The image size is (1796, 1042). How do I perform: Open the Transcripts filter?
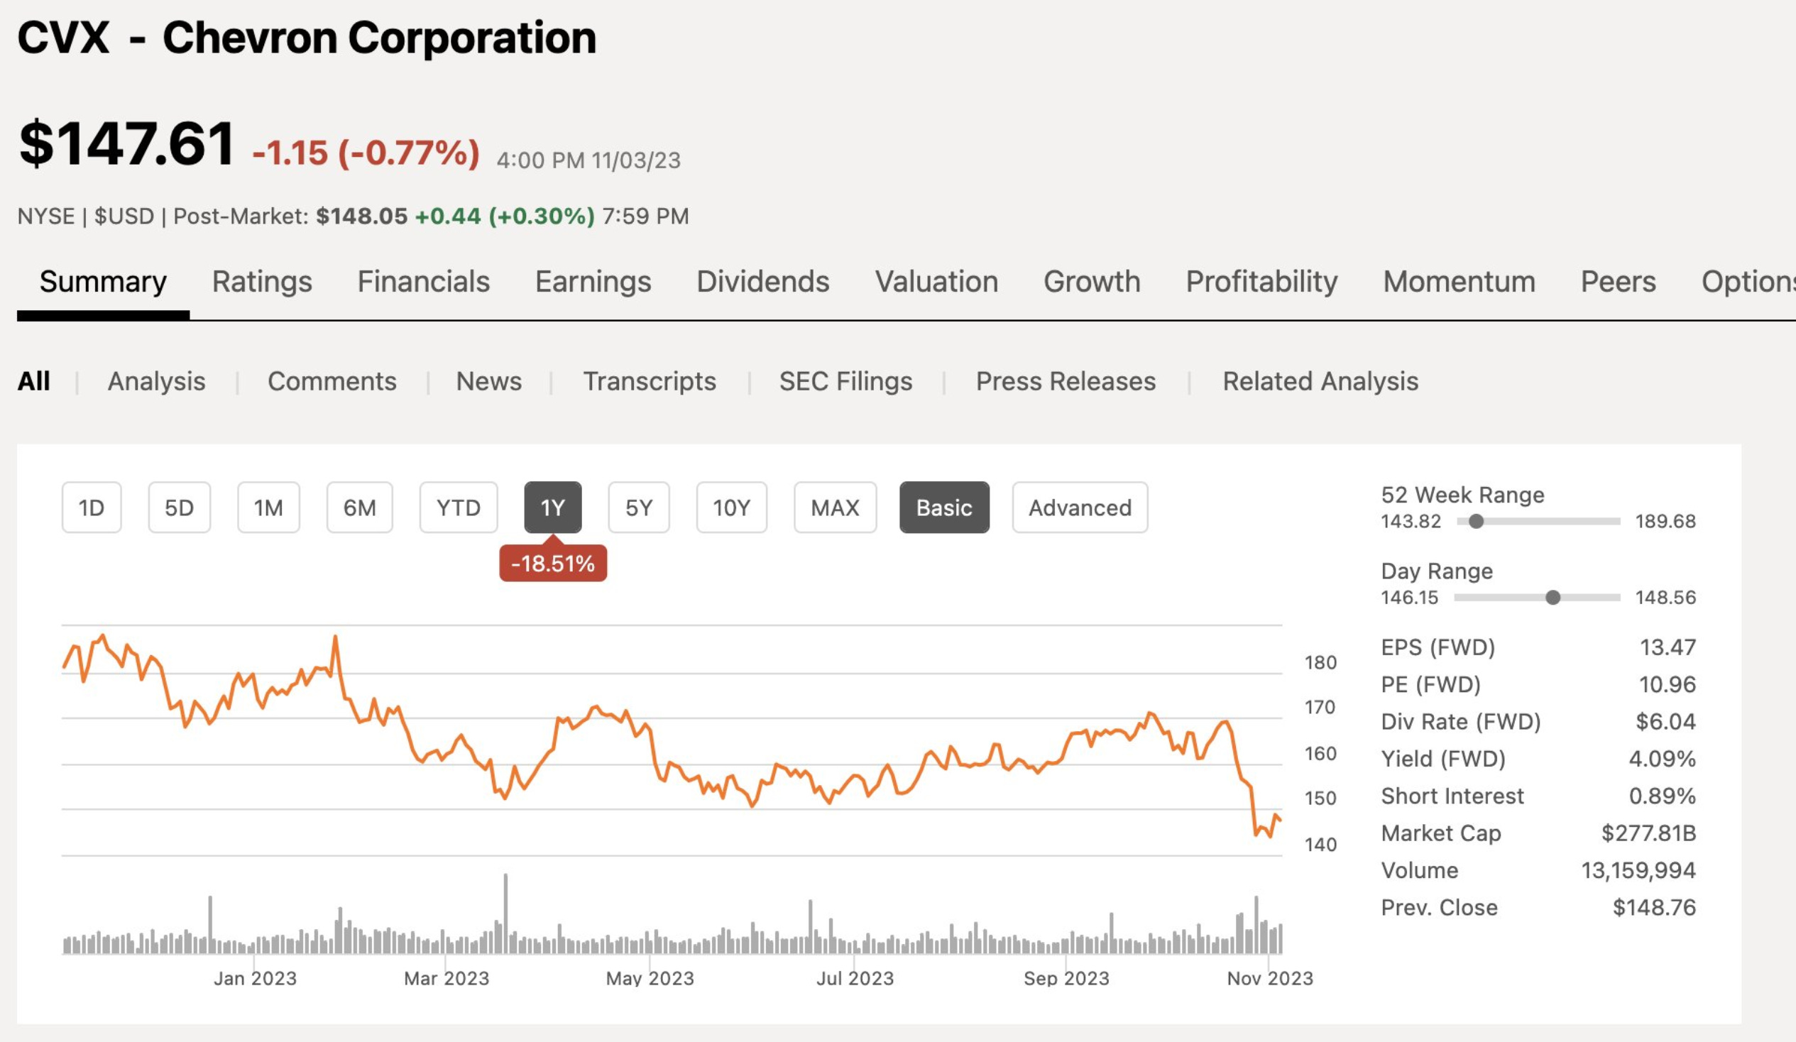pos(650,381)
